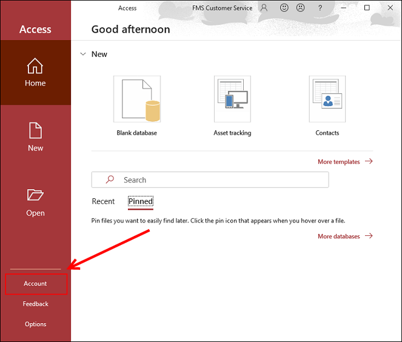The image size is (402, 342).
Task: Click the More templates arrow
Action: point(369,161)
